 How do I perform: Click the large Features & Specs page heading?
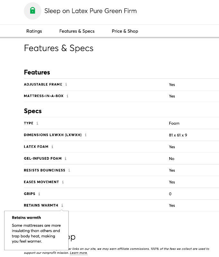[59, 49]
